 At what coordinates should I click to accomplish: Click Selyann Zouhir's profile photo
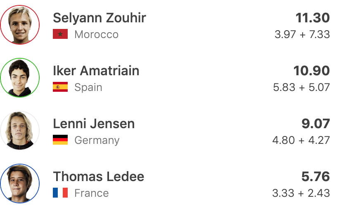(x=20, y=25)
